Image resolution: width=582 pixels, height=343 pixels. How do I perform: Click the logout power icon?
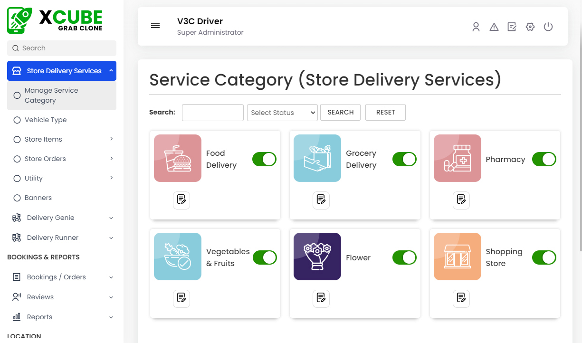(548, 27)
